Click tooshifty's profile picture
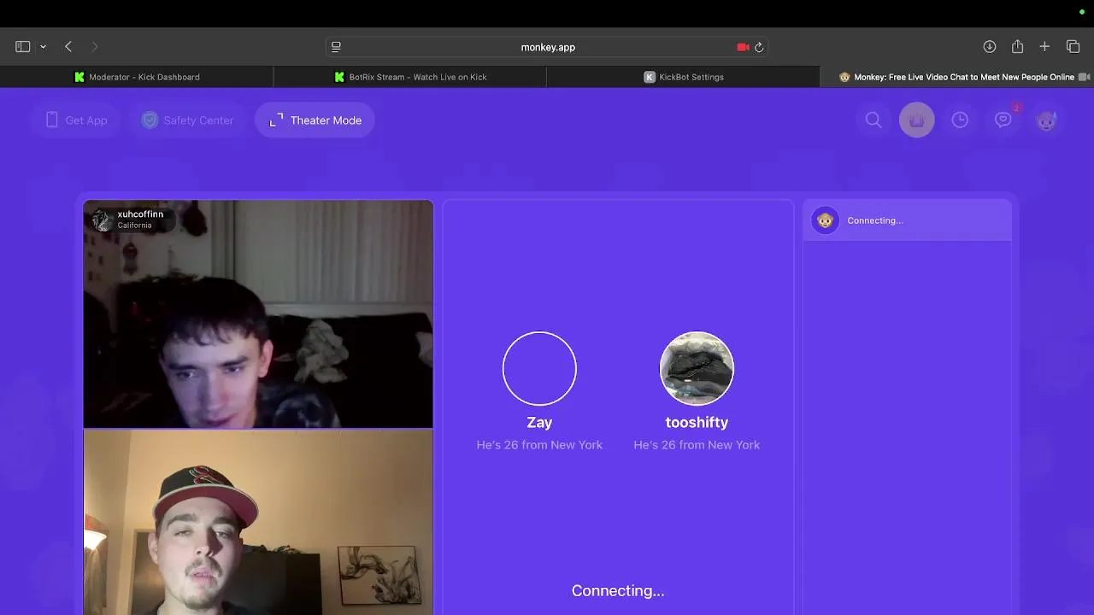 click(x=697, y=368)
